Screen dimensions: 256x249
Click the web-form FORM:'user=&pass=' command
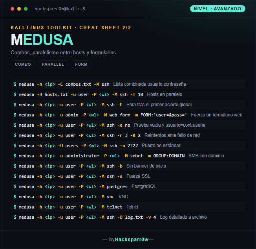100,115
